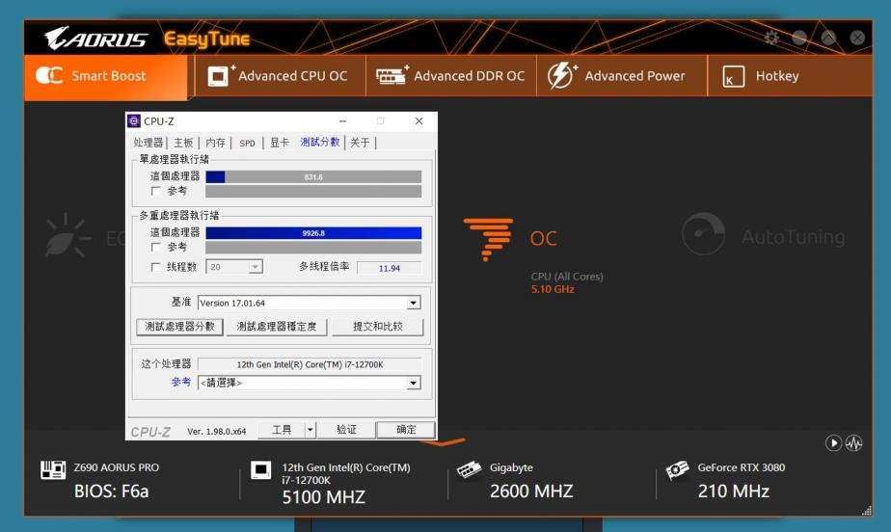Click 測試處理器穩定度 button
The height and width of the screenshot is (532, 891).
pyautogui.click(x=277, y=327)
